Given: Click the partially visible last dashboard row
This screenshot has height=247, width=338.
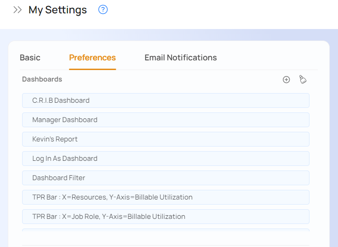Looking at the screenshot, I should pyautogui.click(x=166, y=230).
